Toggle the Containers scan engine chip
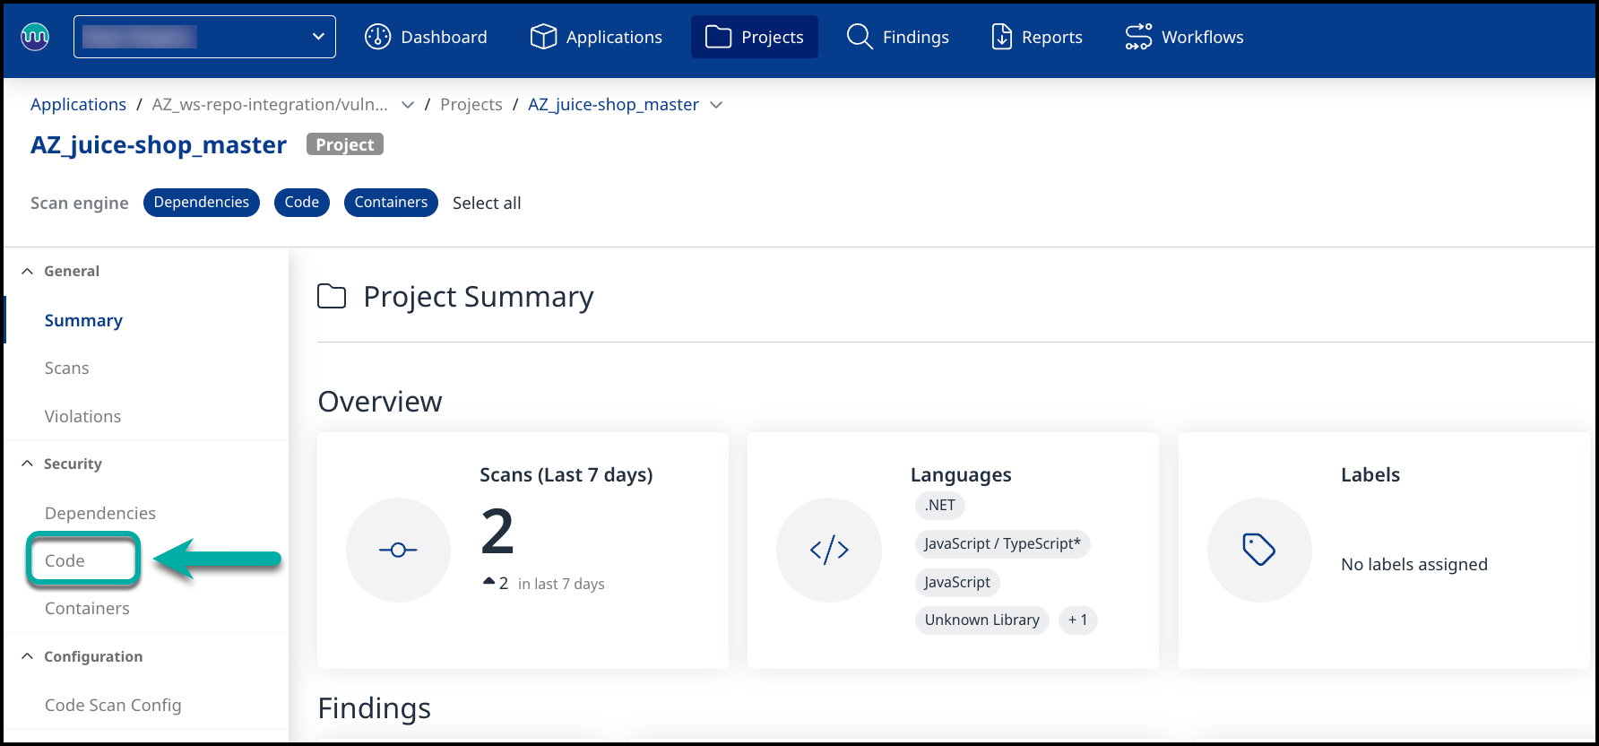The image size is (1599, 746). (391, 203)
